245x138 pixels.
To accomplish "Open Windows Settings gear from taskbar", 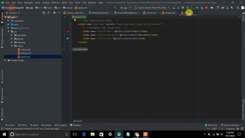I will click(110, 134).
